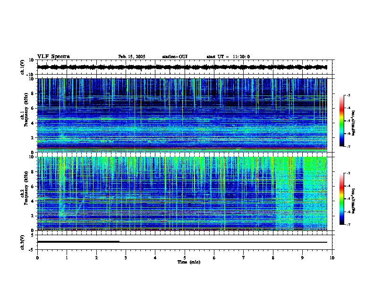Click the time axis tick label "9"
This screenshot has width=374, height=289.
[302, 258]
